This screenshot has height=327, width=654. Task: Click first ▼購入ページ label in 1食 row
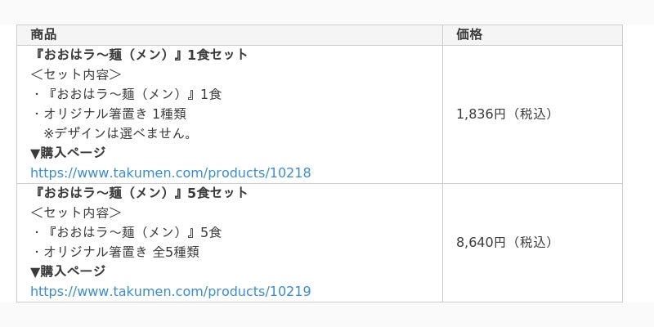point(68,153)
